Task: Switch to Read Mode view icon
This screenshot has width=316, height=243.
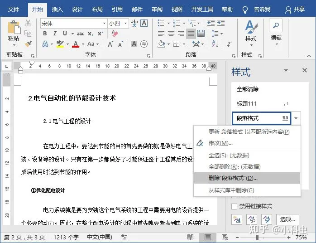Action: 190,237
